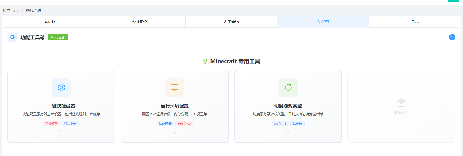The width and height of the screenshot is (463, 156).
Task: Click the 启动指令 tag
Action: [x=184, y=124]
